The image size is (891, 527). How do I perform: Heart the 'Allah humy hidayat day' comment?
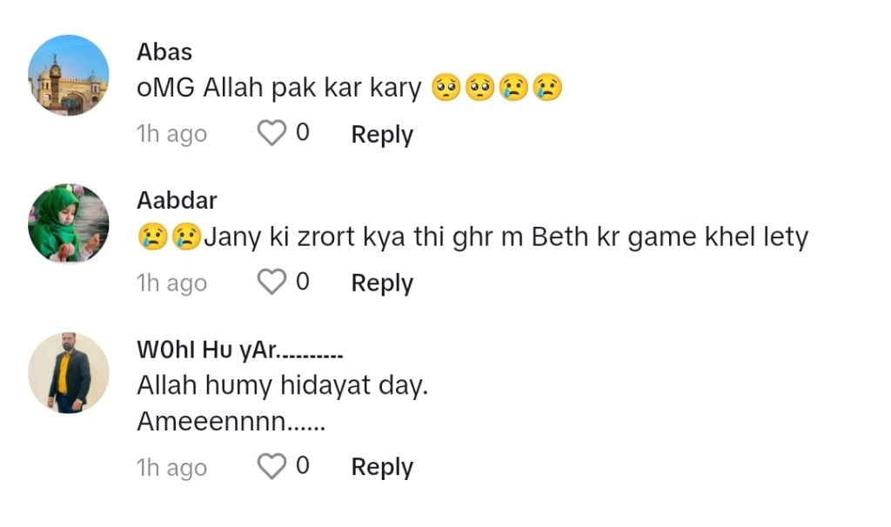click(x=272, y=467)
